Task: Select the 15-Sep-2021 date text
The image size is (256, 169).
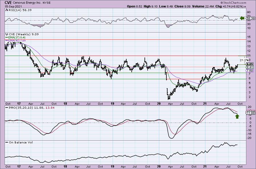Action: pyautogui.click(x=14, y=6)
